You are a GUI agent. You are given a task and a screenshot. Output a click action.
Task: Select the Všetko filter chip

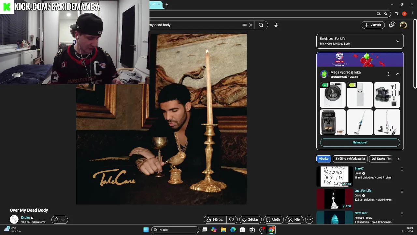coord(324,159)
